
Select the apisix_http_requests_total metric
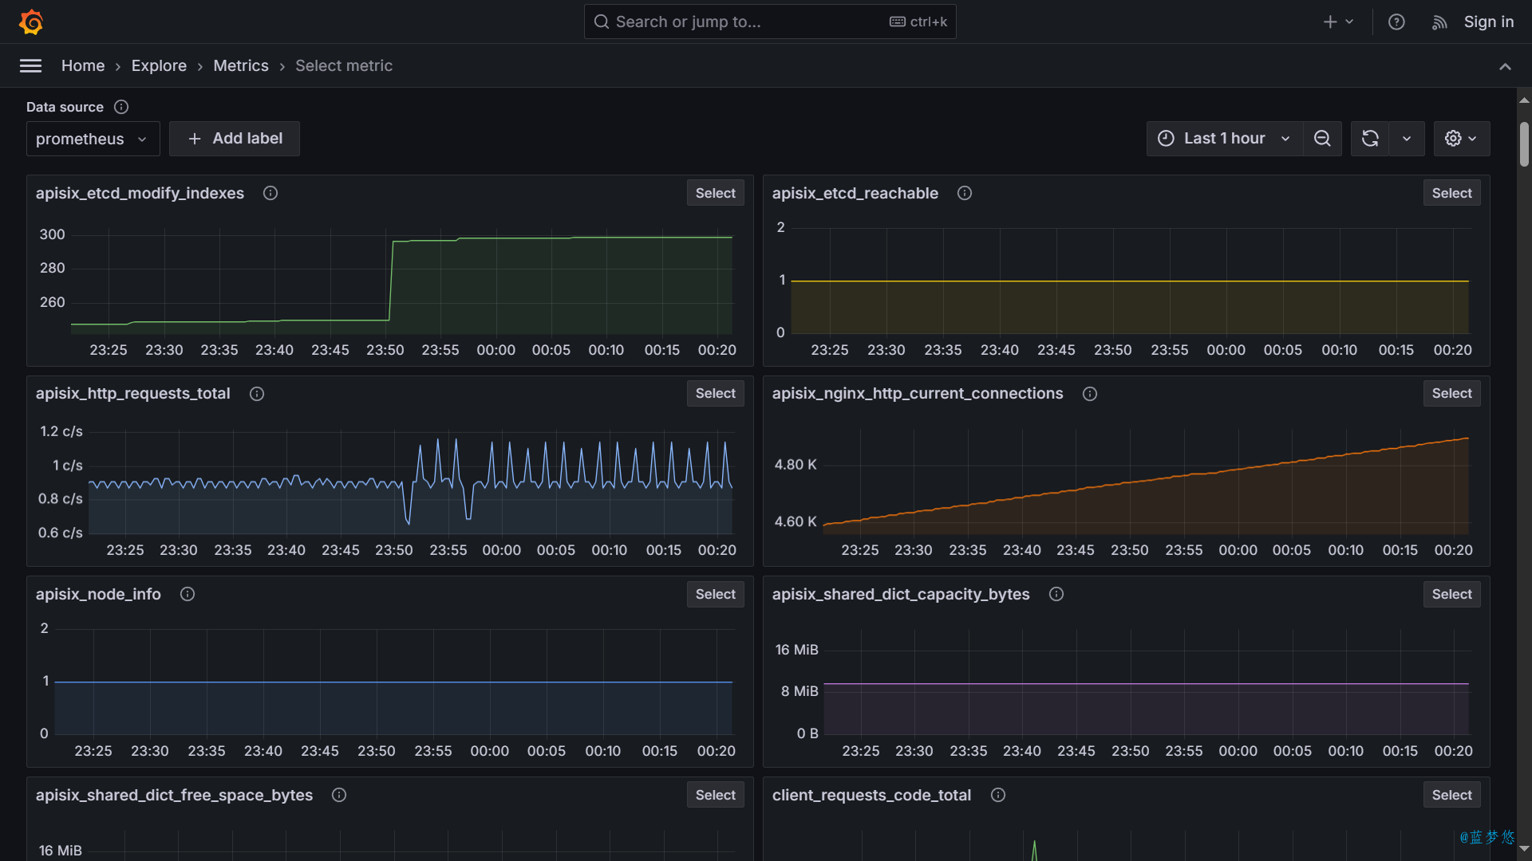[715, 394]
